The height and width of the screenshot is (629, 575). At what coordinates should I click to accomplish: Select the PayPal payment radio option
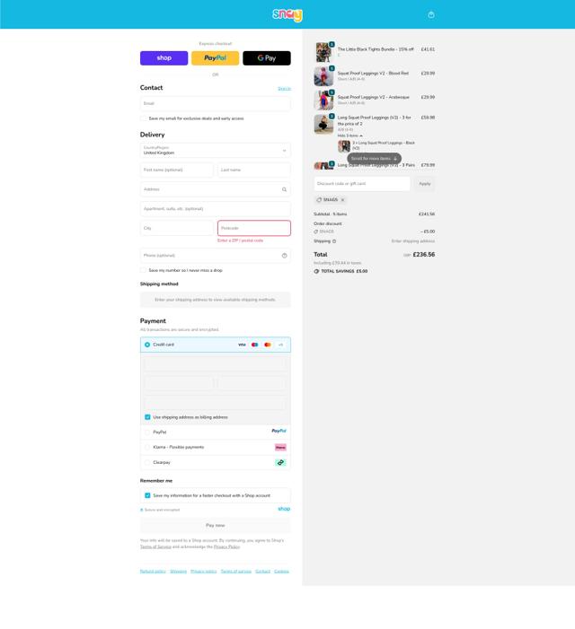147,432
